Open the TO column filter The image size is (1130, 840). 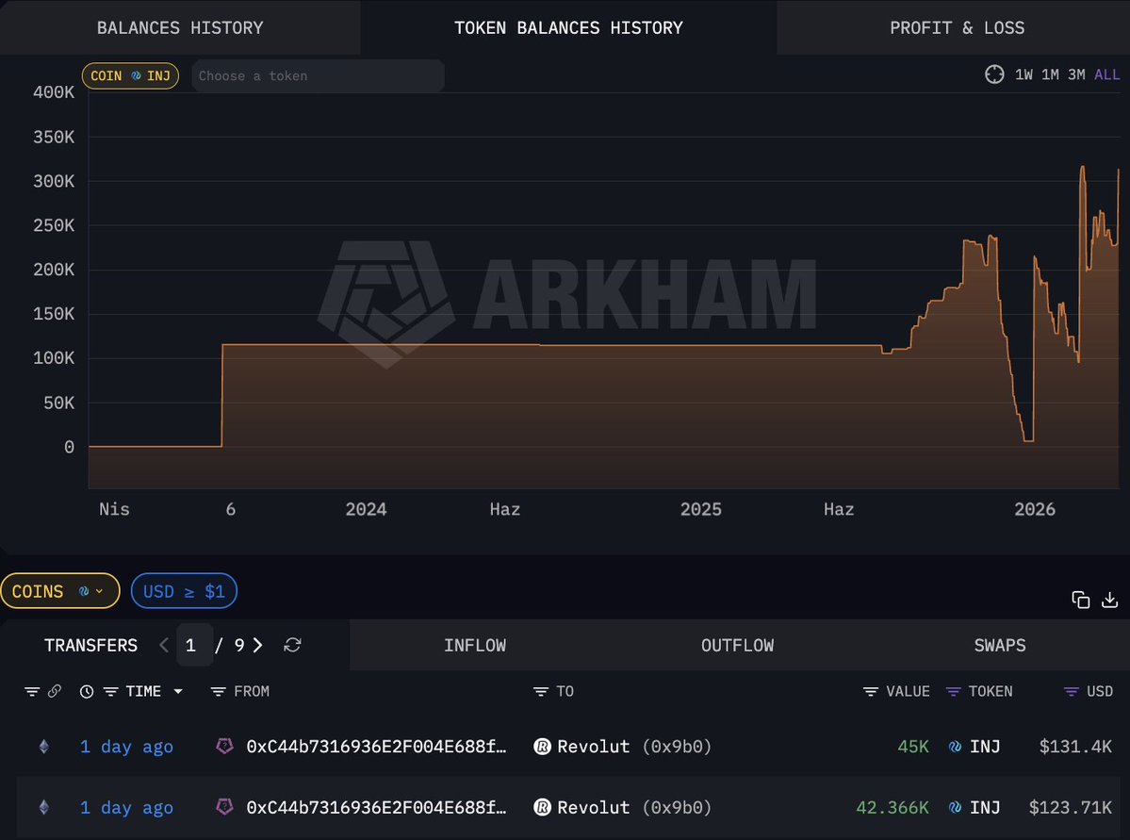(x=541, y=691)
